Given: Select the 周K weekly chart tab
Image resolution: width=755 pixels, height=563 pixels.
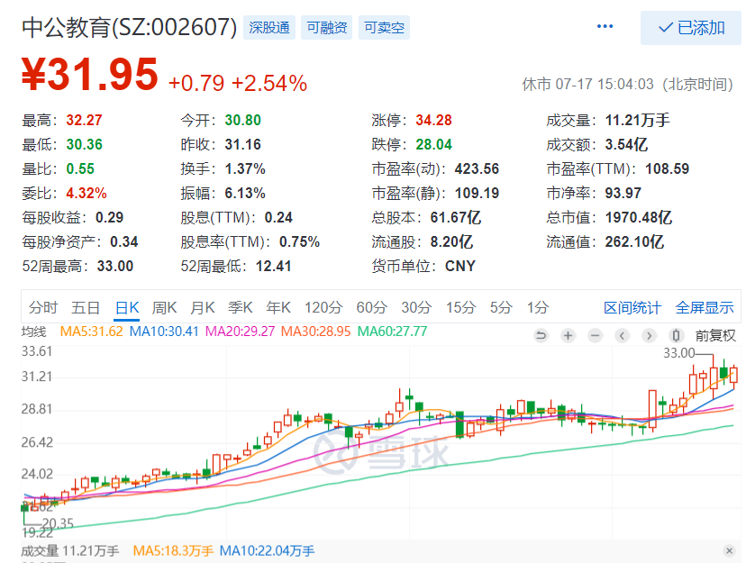Looking at the screenshot, I should tap(166, 307).
